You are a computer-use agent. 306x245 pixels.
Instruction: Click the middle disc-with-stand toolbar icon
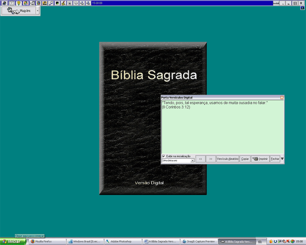[x=82, y=3]
